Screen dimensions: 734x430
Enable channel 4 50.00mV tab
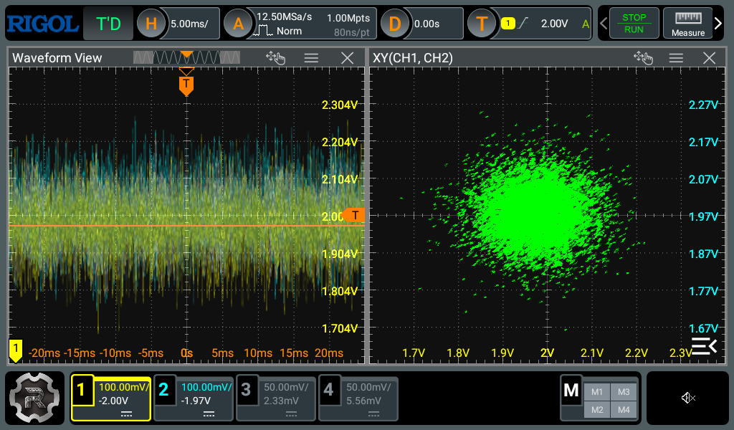point(358,398)
